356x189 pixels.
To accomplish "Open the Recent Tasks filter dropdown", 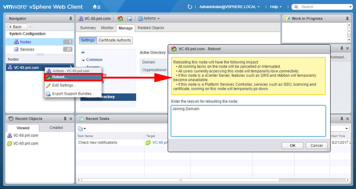I will tap(346, 129).
